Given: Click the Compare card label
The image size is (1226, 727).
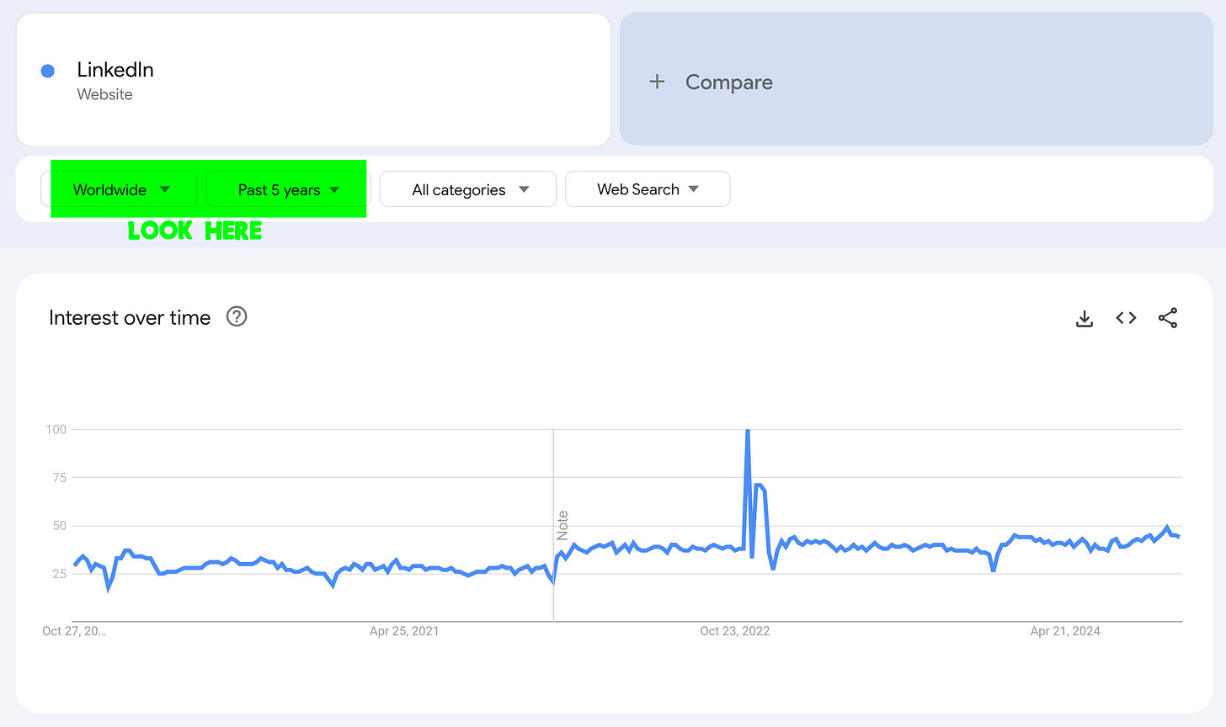Looking at the screenshot, I should [729, 82].
